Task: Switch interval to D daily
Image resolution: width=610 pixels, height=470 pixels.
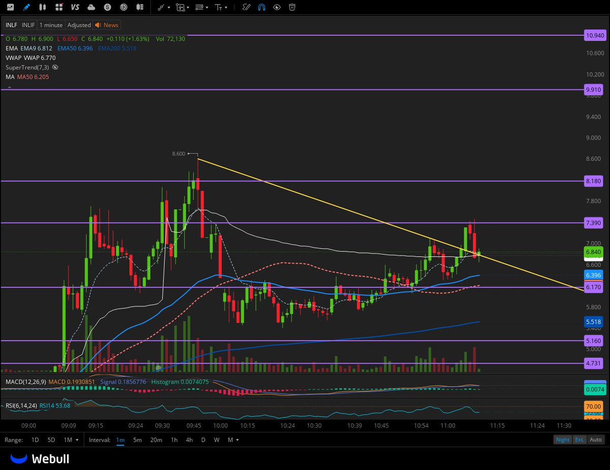Action: [x=203, y=440]
